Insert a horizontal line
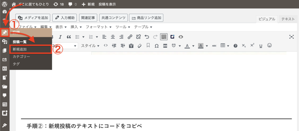Screen dimensions: 299x131 point(165,46)
